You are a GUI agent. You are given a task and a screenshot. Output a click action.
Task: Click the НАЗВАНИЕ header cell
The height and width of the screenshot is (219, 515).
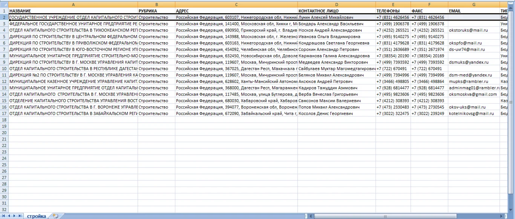coord(73,11)
